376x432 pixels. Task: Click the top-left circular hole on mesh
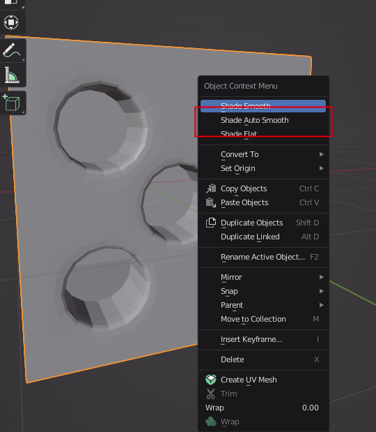[101, 127]
